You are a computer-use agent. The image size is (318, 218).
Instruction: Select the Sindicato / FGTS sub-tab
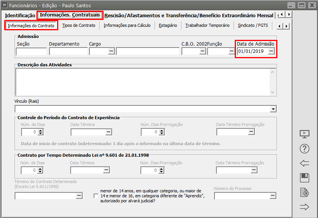pos(252,26)
